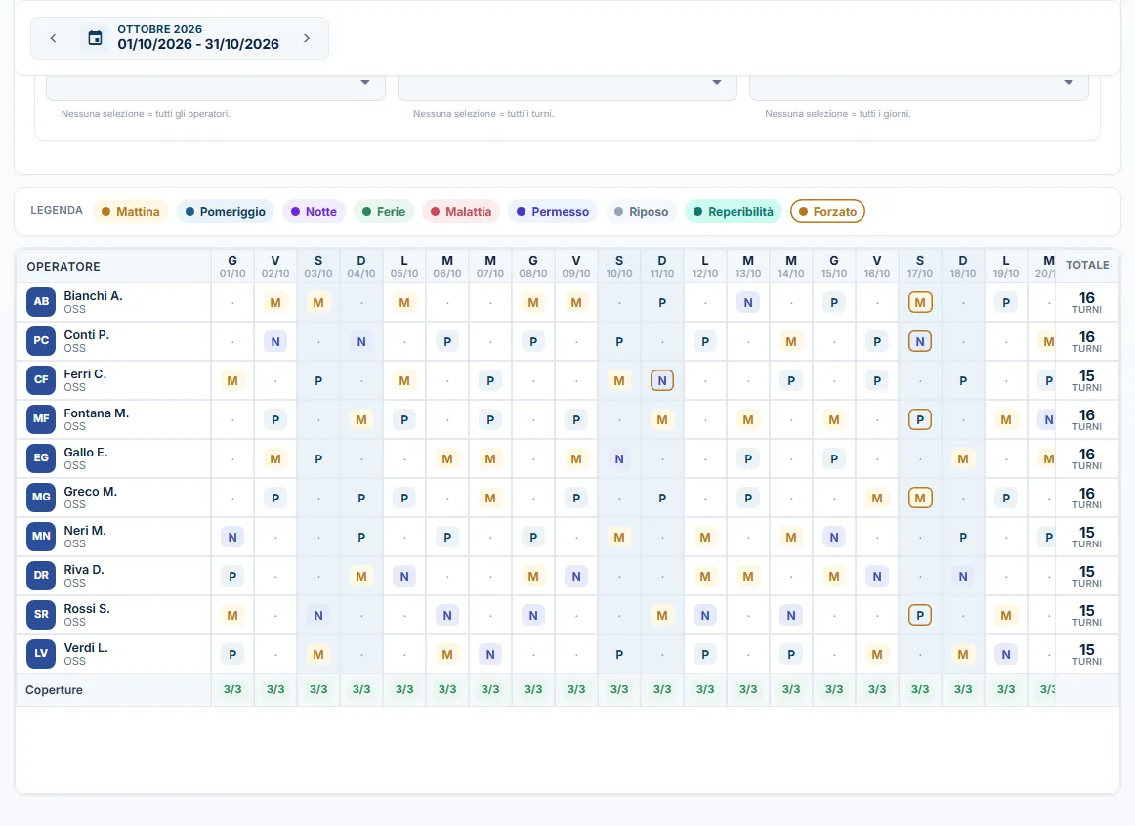1135x826 pixels.
Task: Select Ferri C.'s forced N shift on 11/10
Action: tap(662, 380)
